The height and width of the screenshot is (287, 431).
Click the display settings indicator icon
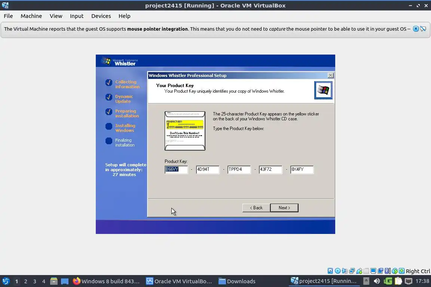coord(373,271)
